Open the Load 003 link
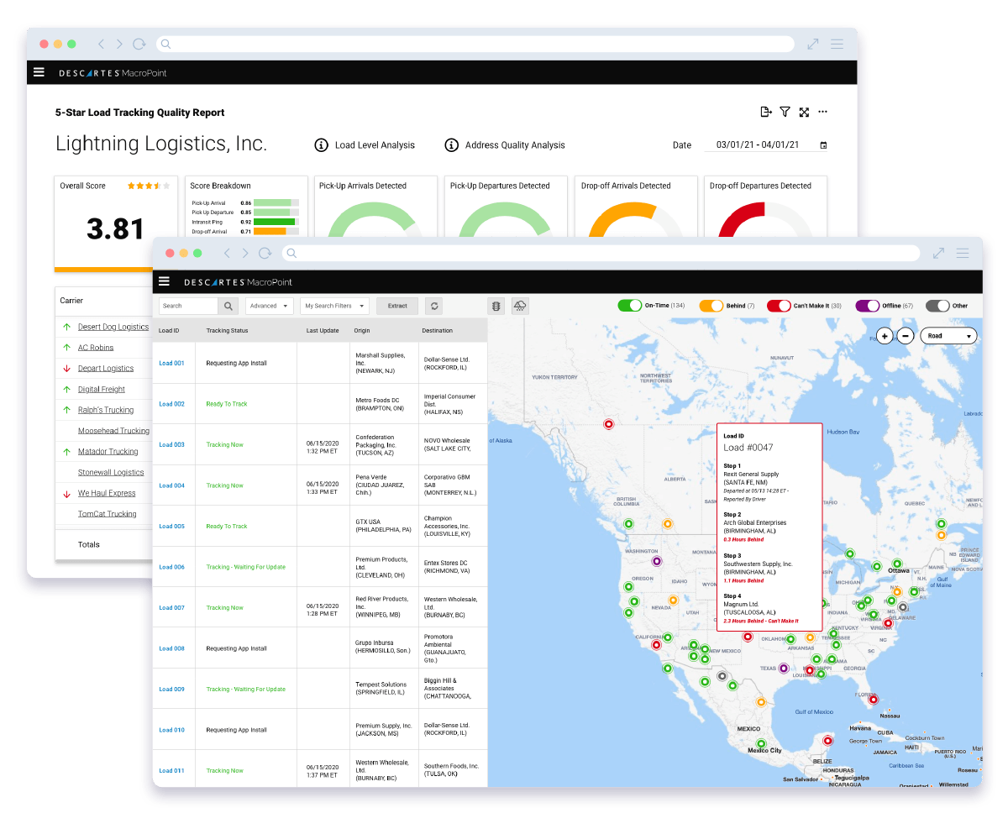 tap(171, 445)
